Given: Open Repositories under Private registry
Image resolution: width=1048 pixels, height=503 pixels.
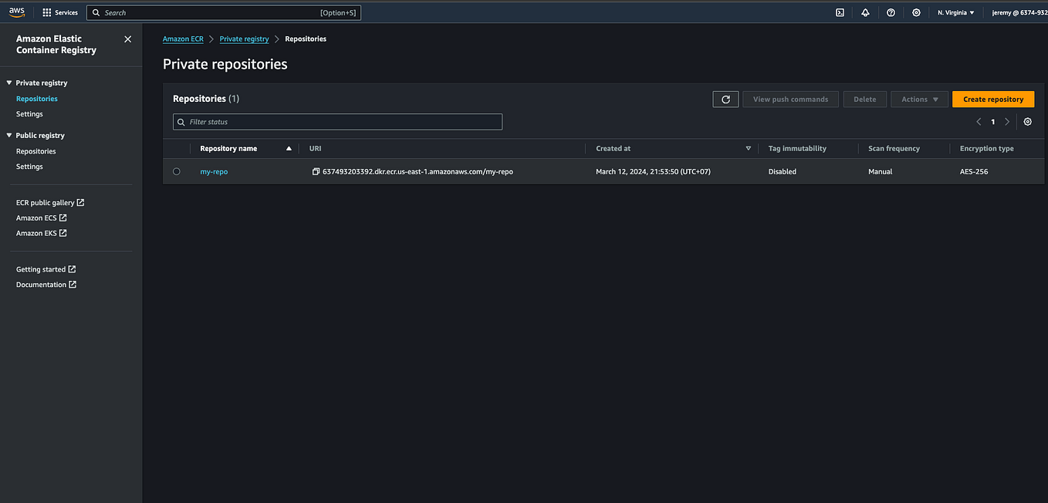Looking at the screenshot, I should click(36, 98).
